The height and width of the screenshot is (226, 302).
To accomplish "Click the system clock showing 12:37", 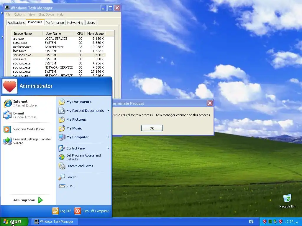I will (x=291, y=222).
